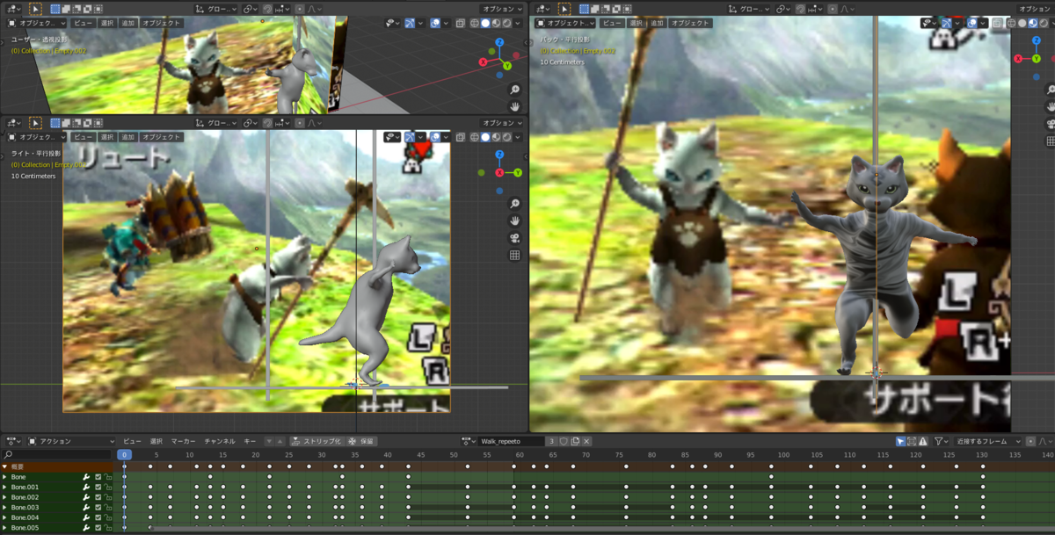Viewport: 1055px width, 535px height.
Task: Click the channel search field in dope sheet
Action: [x=56, y=454]
